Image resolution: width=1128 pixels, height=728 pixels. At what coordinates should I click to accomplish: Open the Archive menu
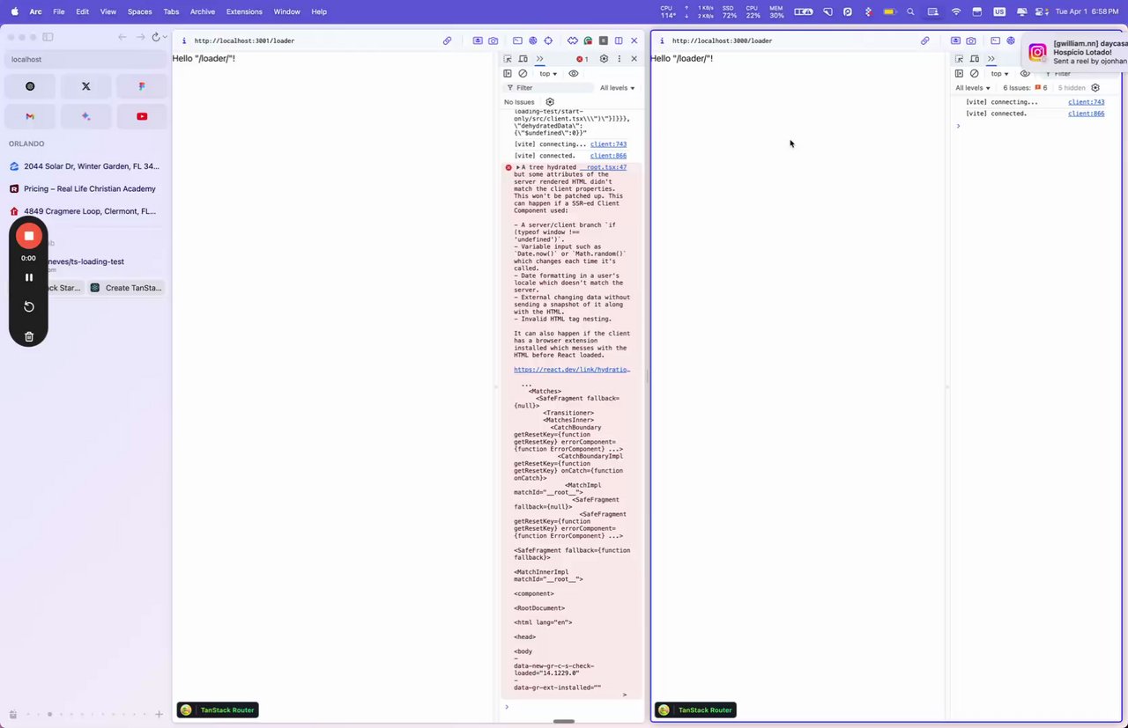(x=202, y=11)
